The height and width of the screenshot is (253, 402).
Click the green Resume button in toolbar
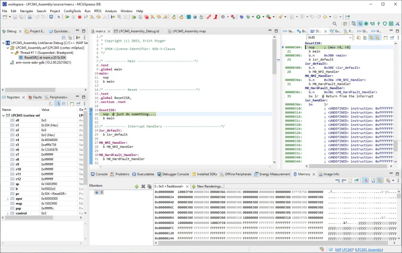coord(68,17)
